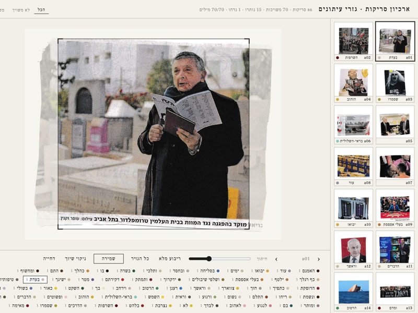Click the ישיגך word chip

tap(62, 280)
